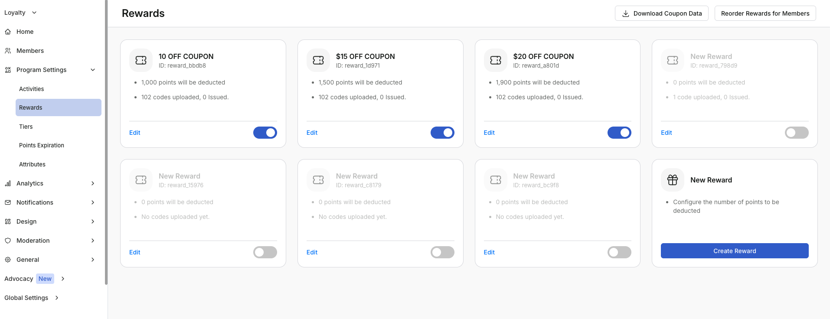Open the Members menu label
830x319 pixels.
(x=30, y=51)
